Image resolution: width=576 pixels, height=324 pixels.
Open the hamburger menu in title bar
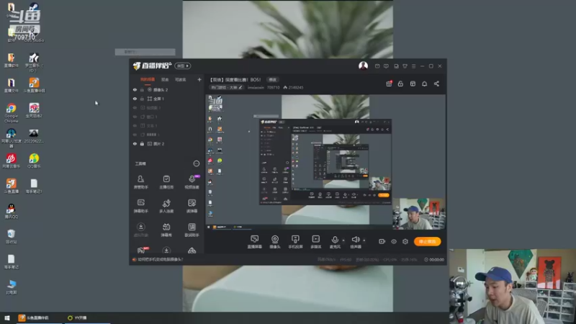[413, 66]
